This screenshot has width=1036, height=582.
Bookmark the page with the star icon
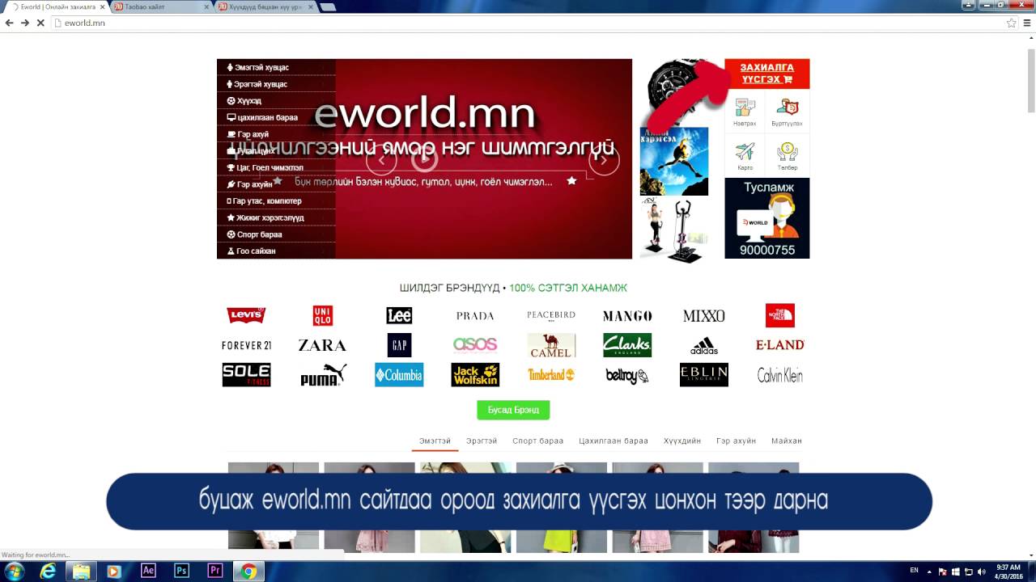[1011, 23]
